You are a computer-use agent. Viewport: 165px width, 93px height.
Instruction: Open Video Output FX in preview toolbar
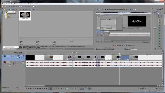(103, 10)
